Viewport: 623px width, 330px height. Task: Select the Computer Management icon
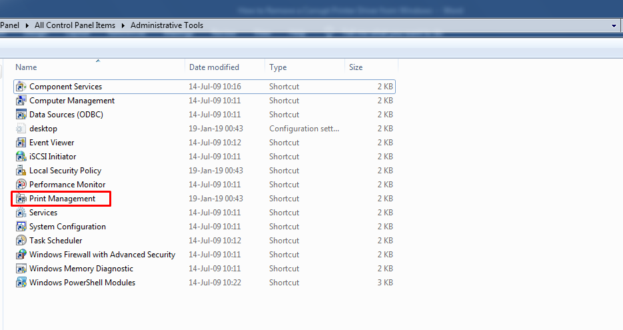point(21,101)
